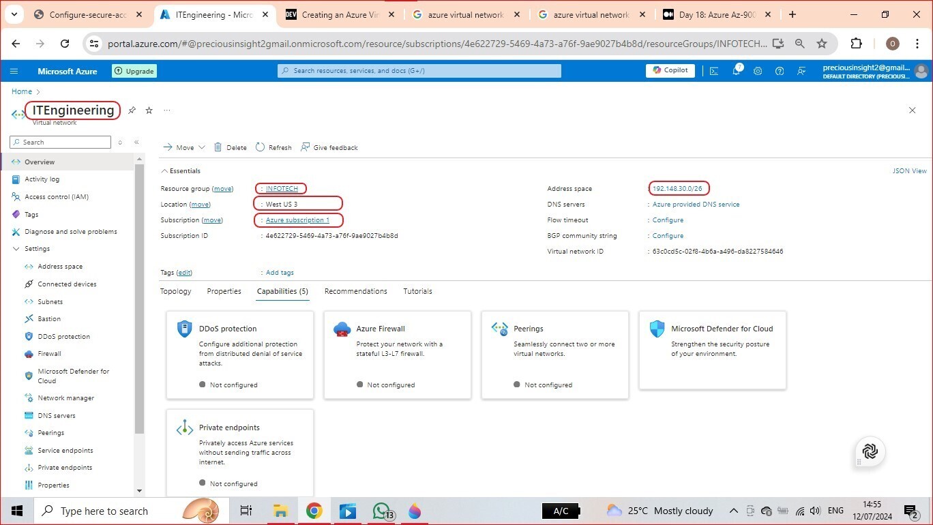Open Chrome's tab search dropdown

point(14,14)
